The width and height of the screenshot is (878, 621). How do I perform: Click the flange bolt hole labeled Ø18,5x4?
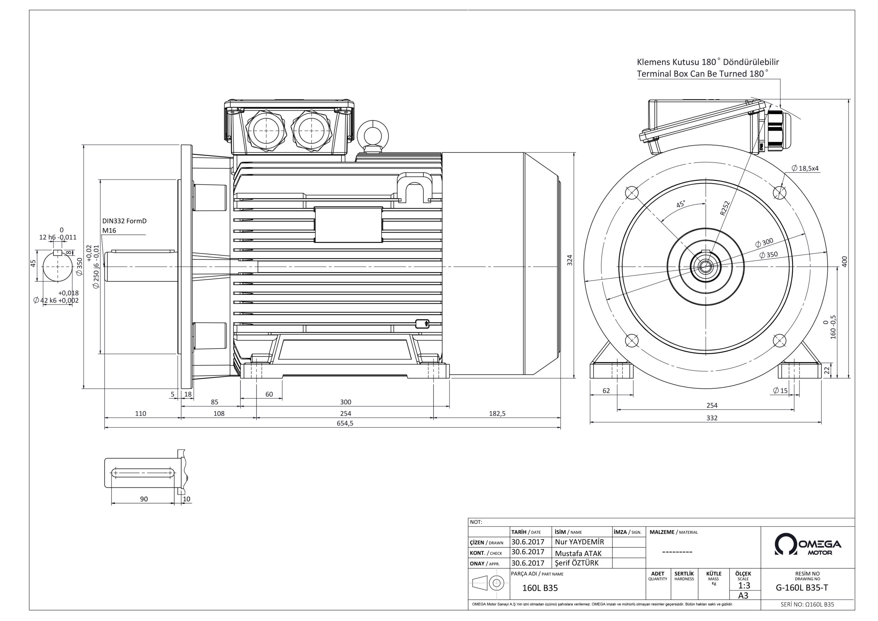tap(779, 192)
